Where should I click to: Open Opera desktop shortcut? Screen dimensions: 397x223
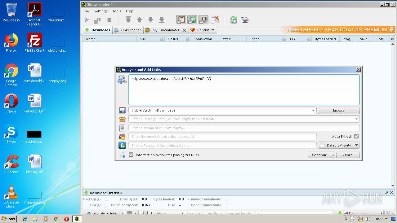(x=11, y=103)
